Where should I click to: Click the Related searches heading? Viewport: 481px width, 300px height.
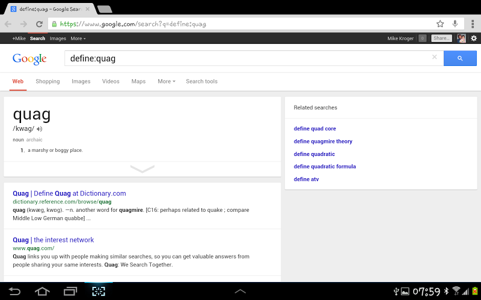[x=315, y=108]
